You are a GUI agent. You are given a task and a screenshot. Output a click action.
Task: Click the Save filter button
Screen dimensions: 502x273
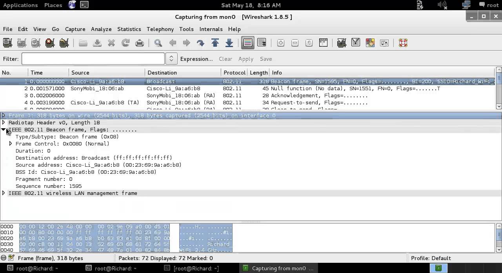tap(266, 59)
